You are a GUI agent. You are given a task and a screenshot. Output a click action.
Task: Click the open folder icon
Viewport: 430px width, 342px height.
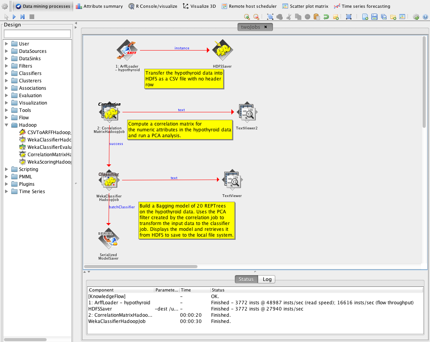pyautogui.click(x=393, y=17)
